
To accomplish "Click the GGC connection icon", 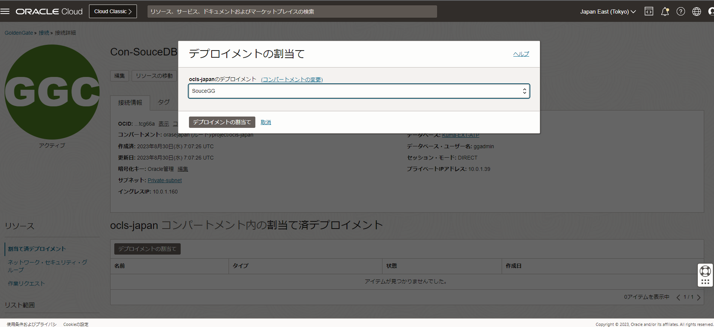I will tap(52, 92).
